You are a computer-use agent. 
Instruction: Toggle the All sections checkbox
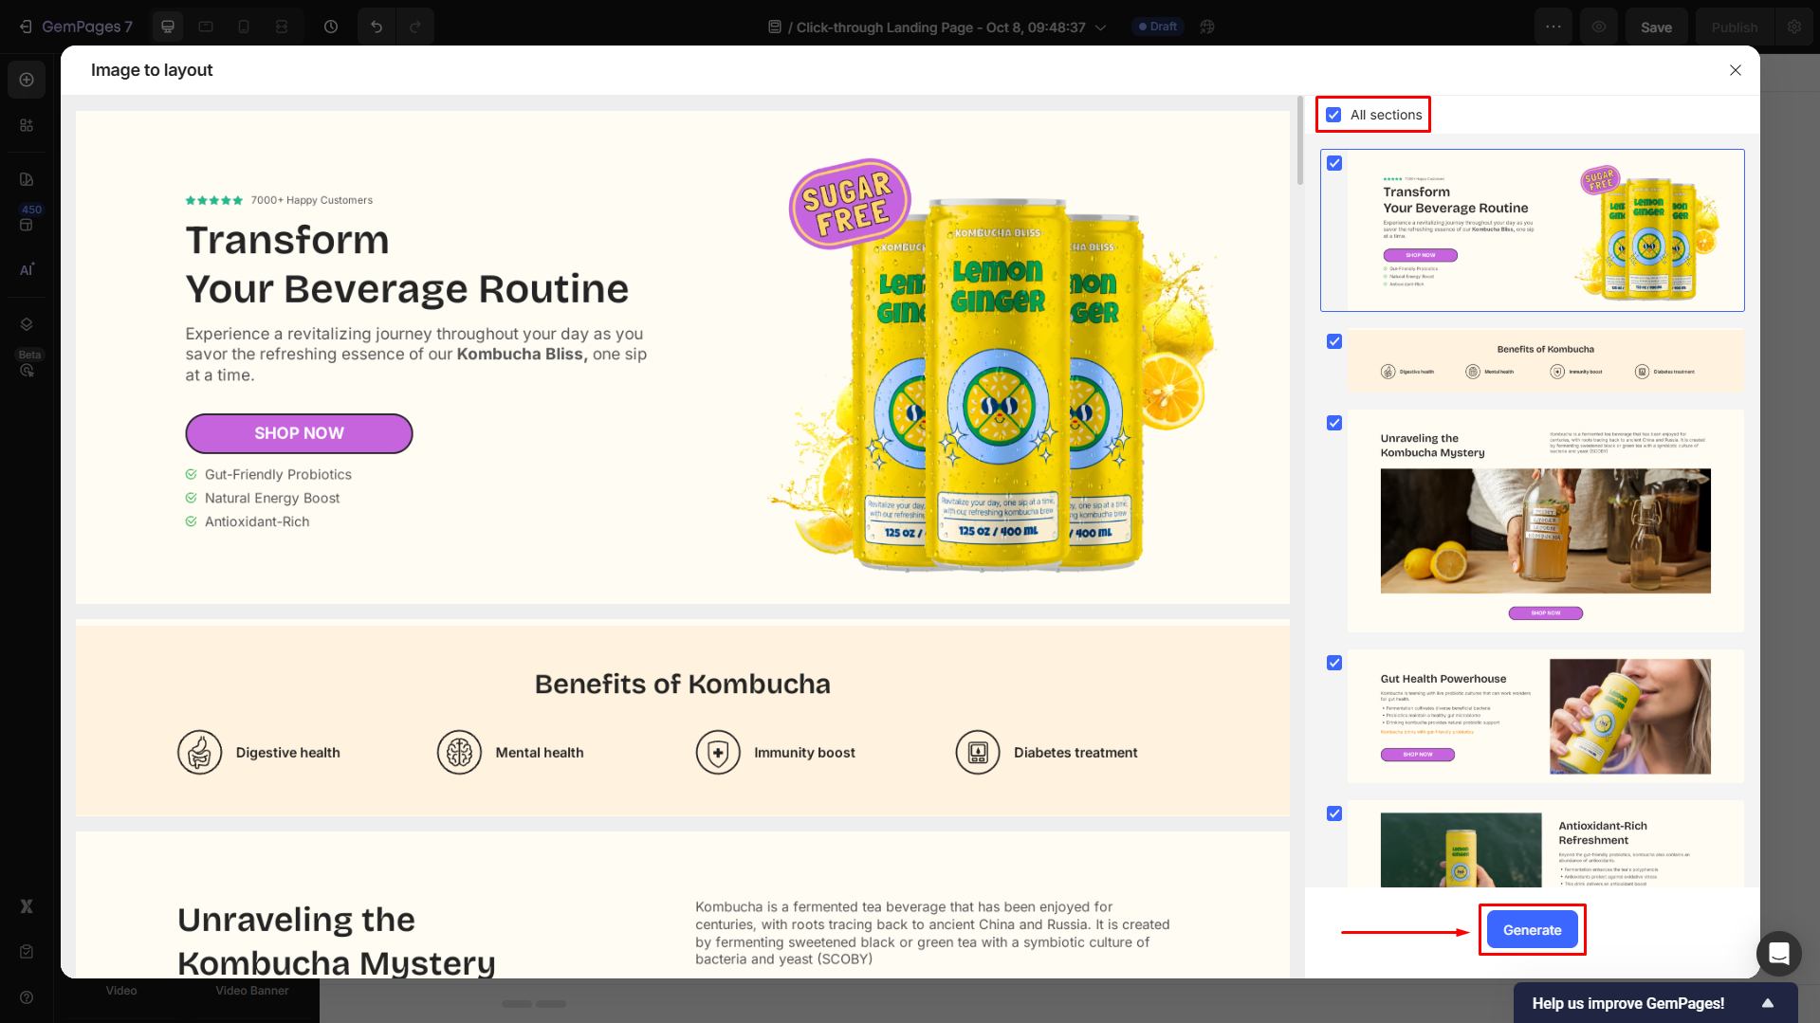1333,115
